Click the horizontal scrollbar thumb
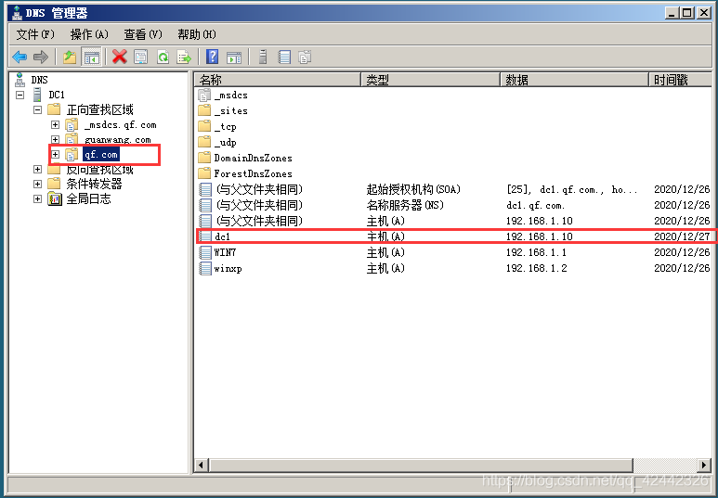This screenshot has height=498, width=718. pos(421,466)
